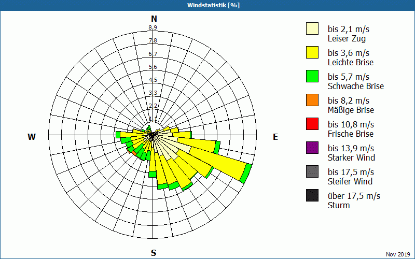Click the orange Mäßige Brise swatch

point(312,100)
